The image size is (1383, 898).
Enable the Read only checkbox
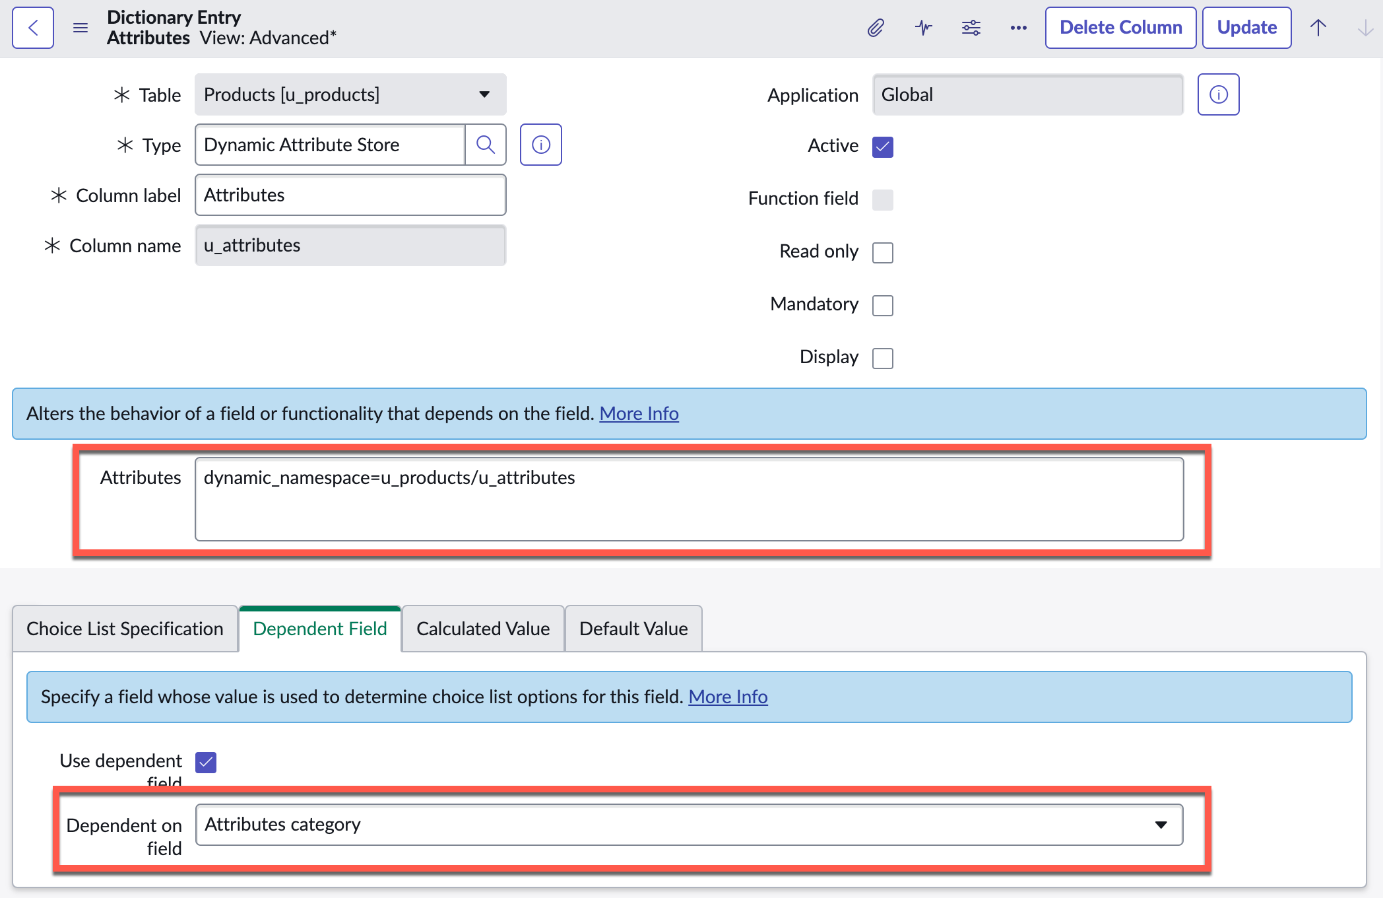(883, 252)
